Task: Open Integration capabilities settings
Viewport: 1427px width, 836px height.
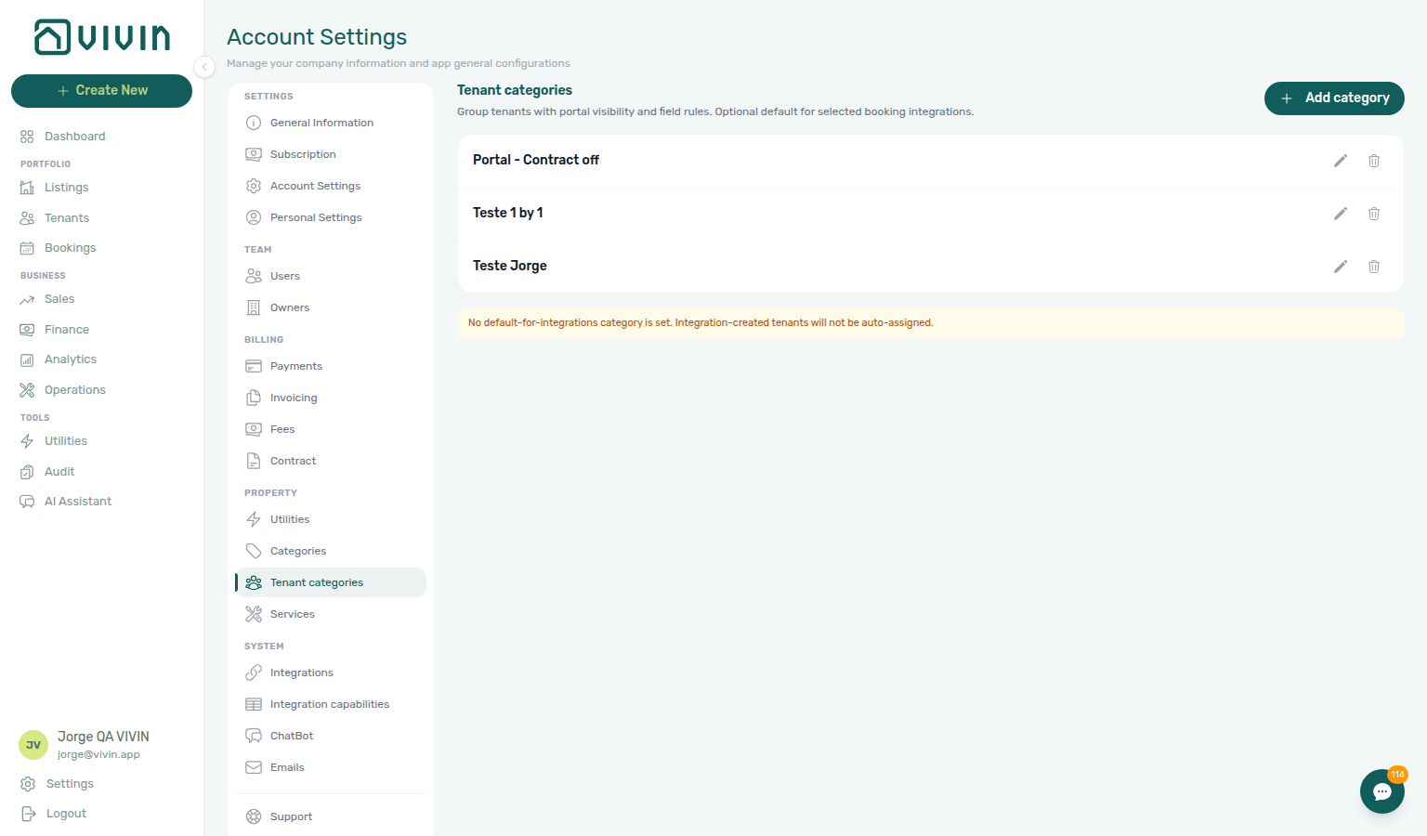Action: tap(331, 704)
